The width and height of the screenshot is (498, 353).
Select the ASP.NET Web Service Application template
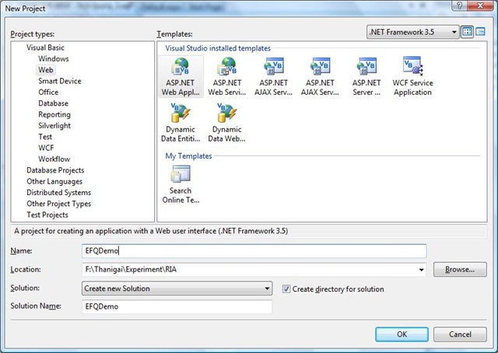pyautogui.click(x=227, y=76)
